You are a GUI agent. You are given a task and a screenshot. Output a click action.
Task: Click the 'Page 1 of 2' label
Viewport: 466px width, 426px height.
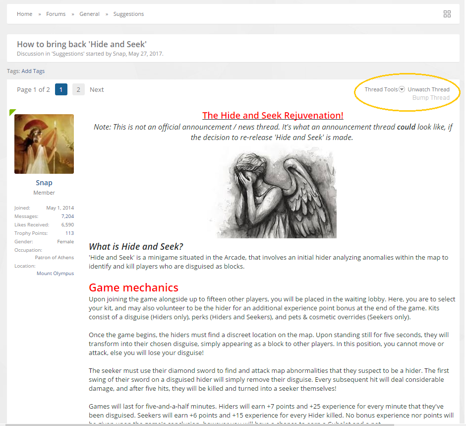pos(33,89)
